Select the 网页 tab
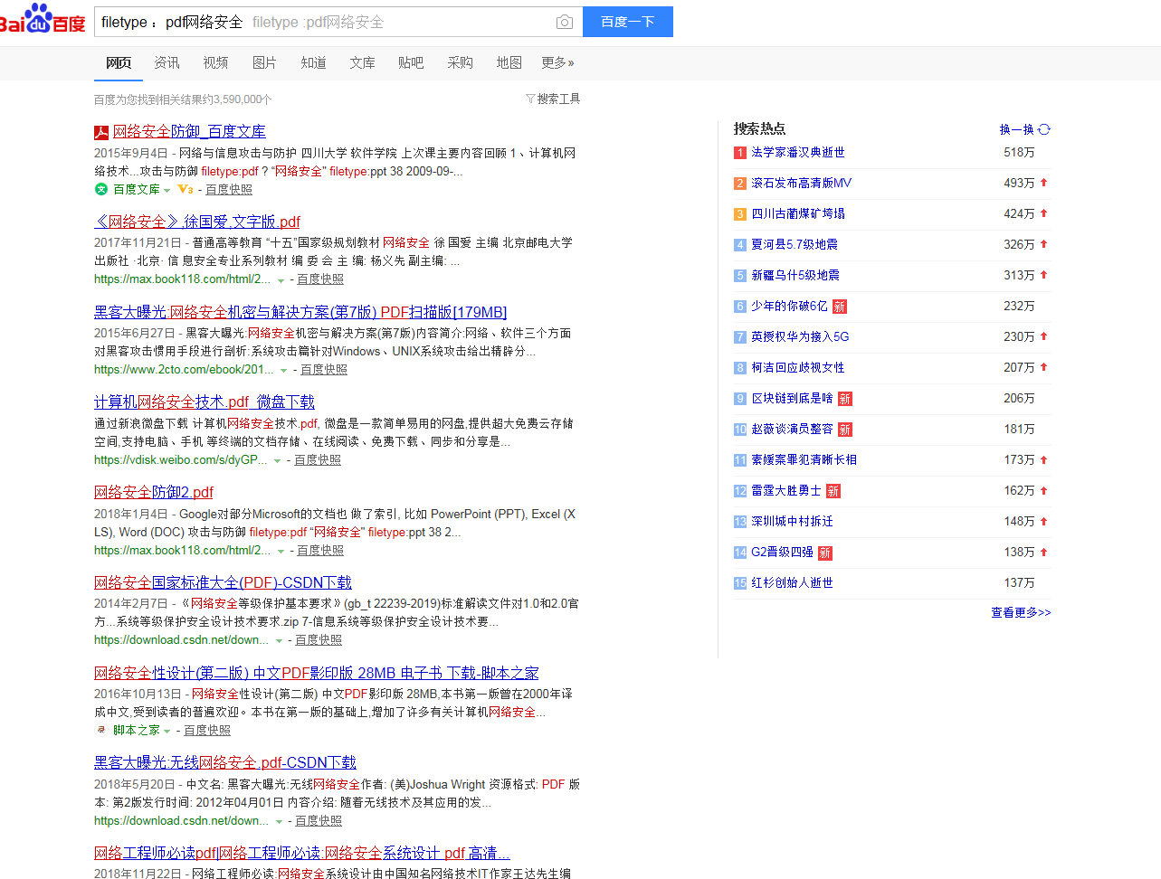Screen dimensions: 1161x879 pos(118,62)
